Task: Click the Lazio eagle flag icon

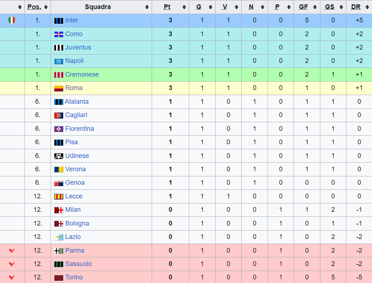Action: [x=59, y=237]
